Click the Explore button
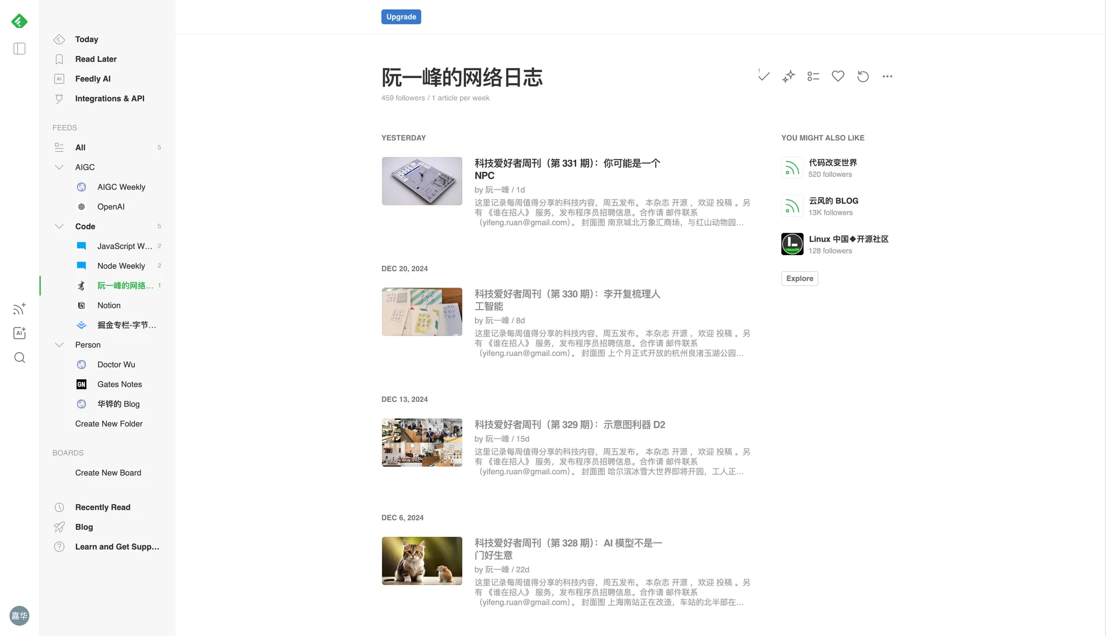The height and width of the screenshot is (636, 1106). coord(799,278)
